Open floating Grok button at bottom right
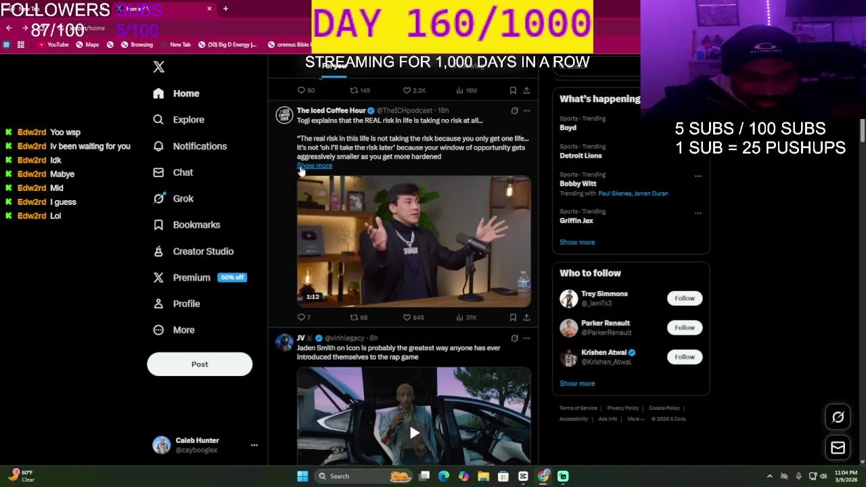The height and width of the screenshot is (487, 866). point(838,417)
